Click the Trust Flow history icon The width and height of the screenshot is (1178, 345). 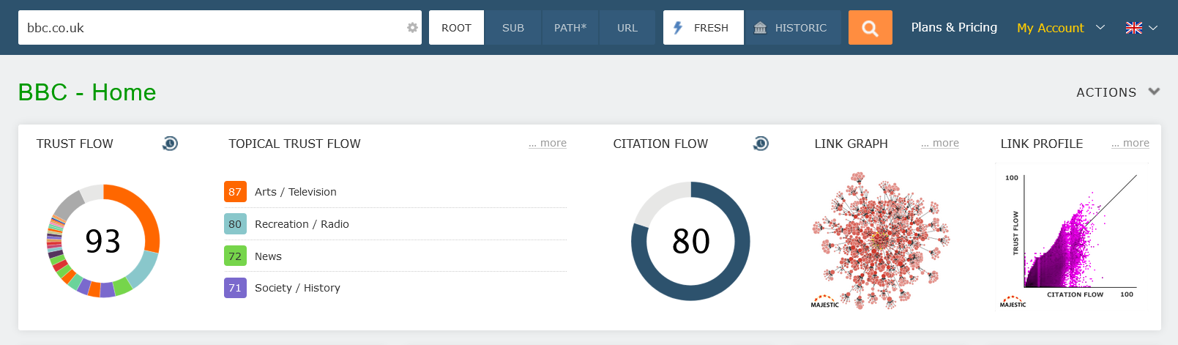170,144
